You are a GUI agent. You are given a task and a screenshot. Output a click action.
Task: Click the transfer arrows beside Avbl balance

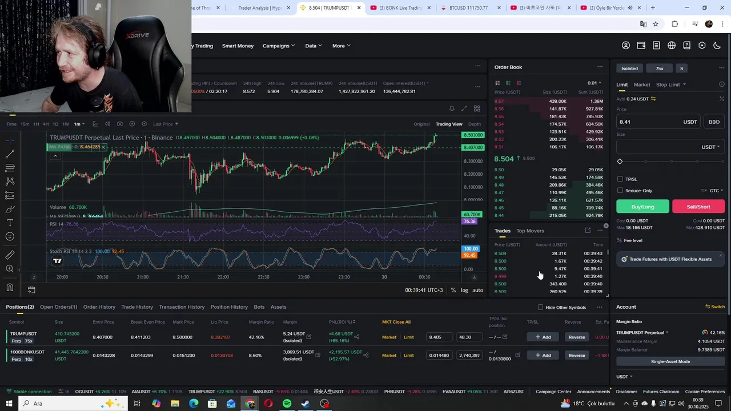(653, 99)
